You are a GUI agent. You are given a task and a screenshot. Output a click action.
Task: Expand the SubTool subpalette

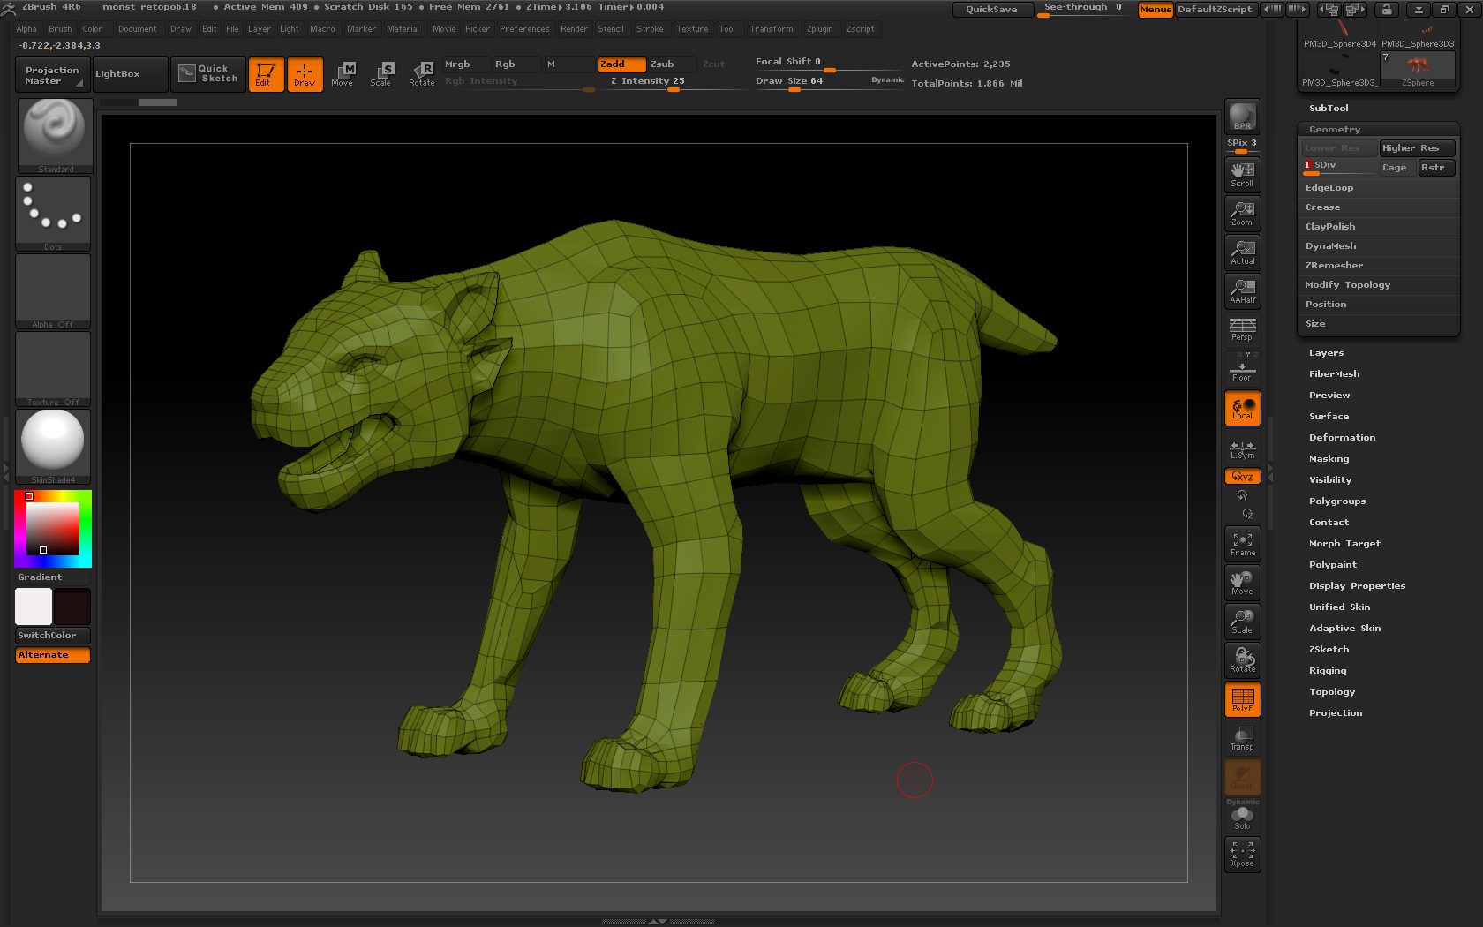click(1329, 109)
